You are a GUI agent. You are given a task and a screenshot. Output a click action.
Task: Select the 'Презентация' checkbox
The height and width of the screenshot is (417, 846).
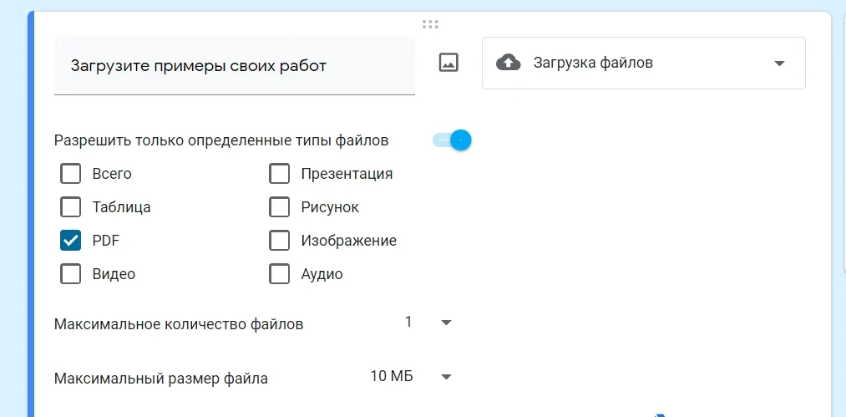(x=279, y=174)
